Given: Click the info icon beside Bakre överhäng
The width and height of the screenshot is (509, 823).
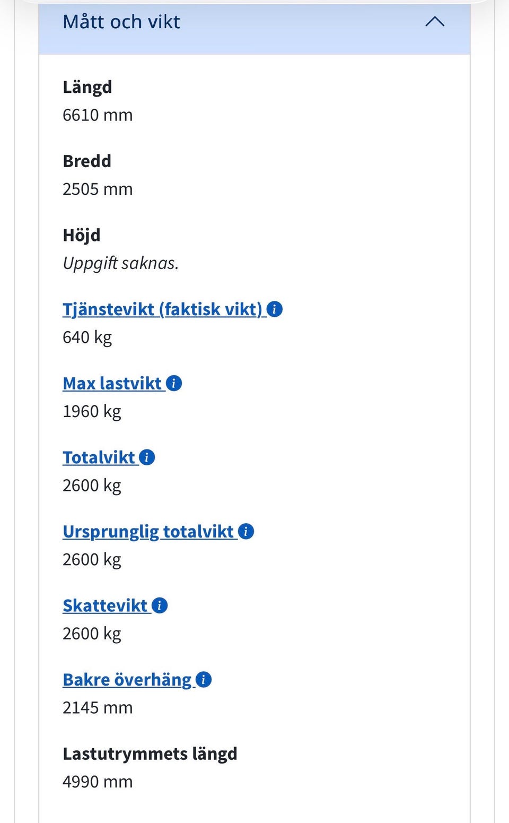Looking at the screenshot, I should tap(204, 679).
